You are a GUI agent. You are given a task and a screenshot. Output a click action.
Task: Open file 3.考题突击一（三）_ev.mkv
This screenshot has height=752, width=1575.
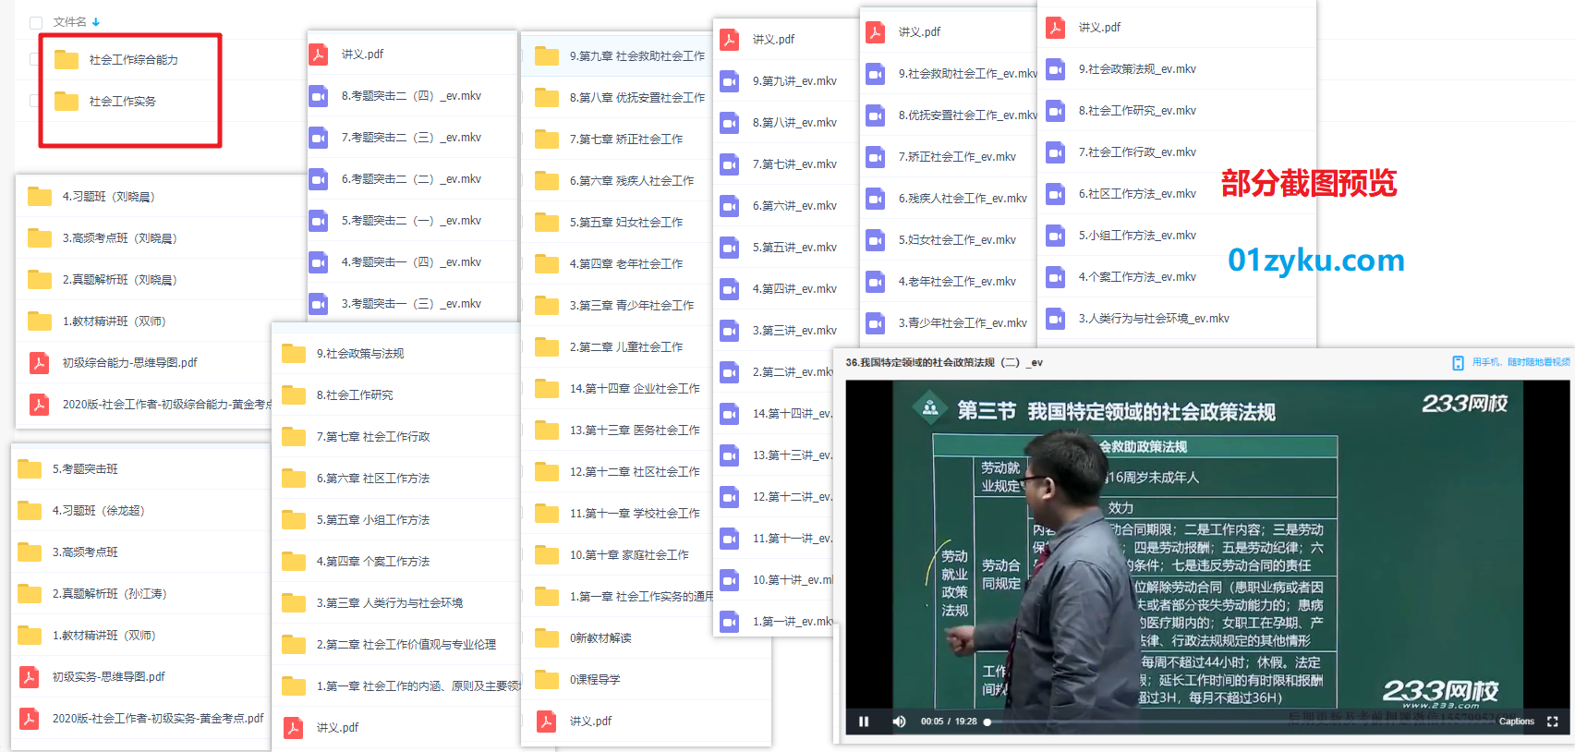point(412,304)
